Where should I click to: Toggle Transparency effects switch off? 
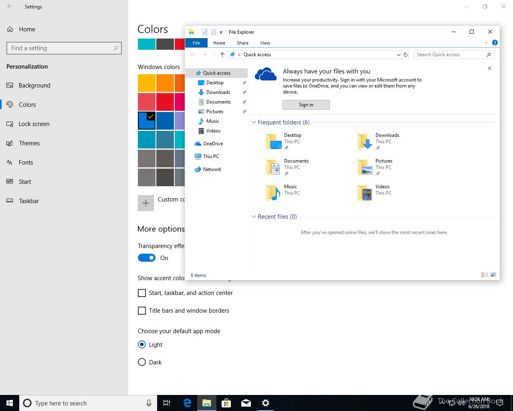pyautogui.click(x=147, y=258)
